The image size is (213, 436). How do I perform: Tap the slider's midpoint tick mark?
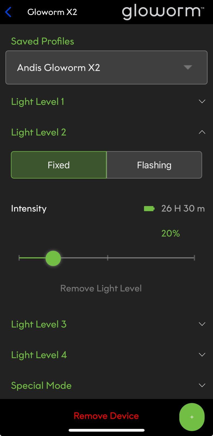tap(108, 258)
